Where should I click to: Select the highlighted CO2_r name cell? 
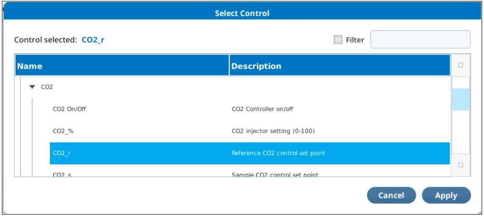tap(139, 153)
